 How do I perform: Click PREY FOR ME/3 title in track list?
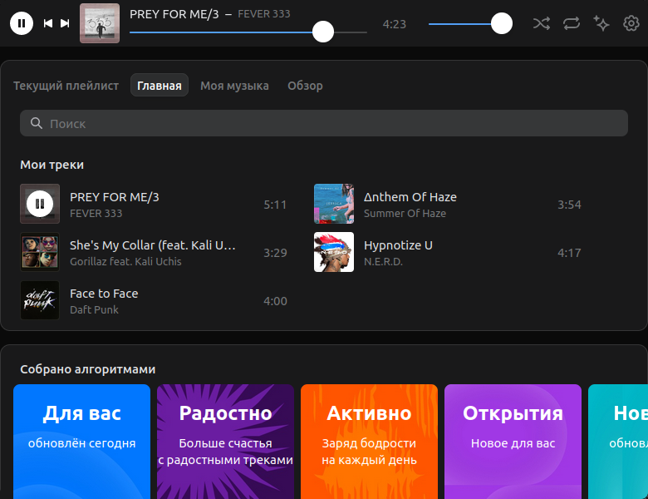click(x=115, y=197)
